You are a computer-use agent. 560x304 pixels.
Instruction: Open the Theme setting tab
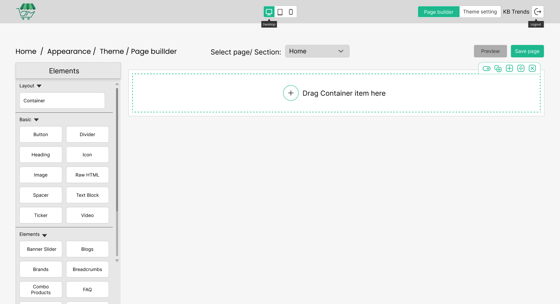pos(480,12)
